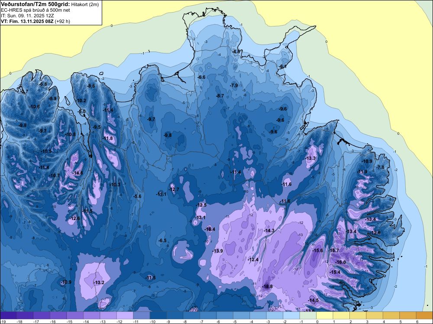Screen dimensions: 433x324
Task: Click the -18.8 temperature value on the map
Action: 267,286
